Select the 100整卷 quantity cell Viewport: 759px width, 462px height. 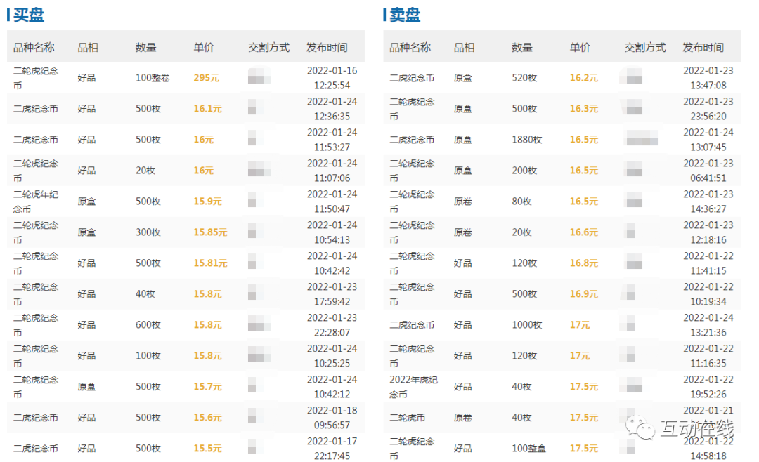coord(153,78)
